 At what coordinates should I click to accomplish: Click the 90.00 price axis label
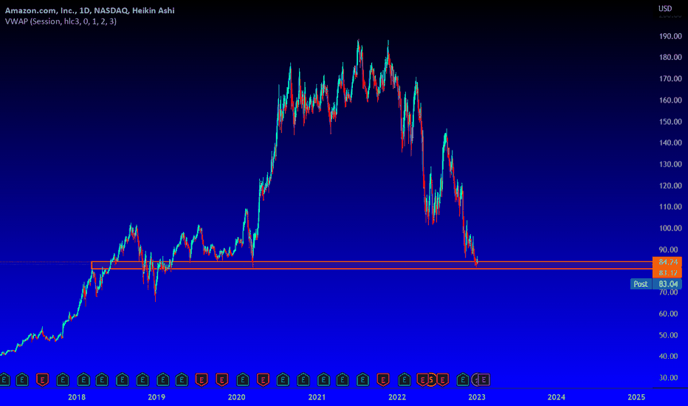[668, 250]
